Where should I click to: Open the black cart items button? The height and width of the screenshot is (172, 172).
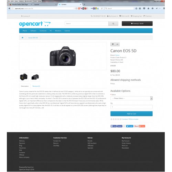[x=137, y=23]
